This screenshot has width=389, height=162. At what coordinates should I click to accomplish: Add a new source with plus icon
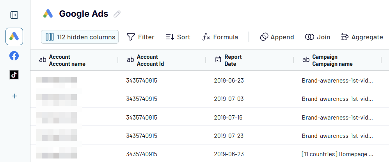point(15,96)
